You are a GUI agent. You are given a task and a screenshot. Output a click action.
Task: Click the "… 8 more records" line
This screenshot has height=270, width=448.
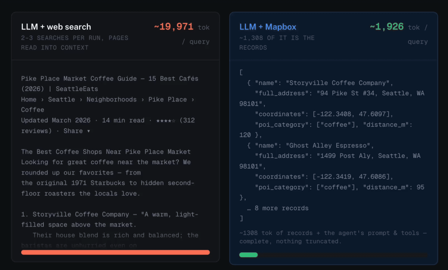[278, 208]
